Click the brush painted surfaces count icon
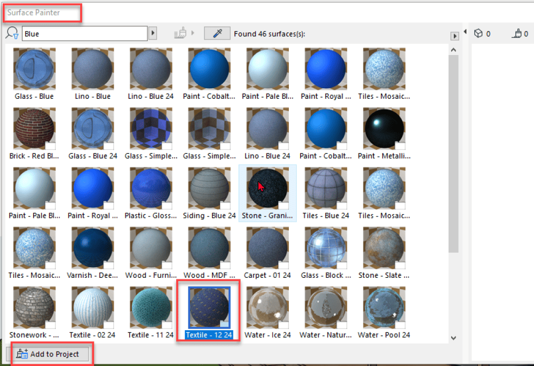 [516, 34]
